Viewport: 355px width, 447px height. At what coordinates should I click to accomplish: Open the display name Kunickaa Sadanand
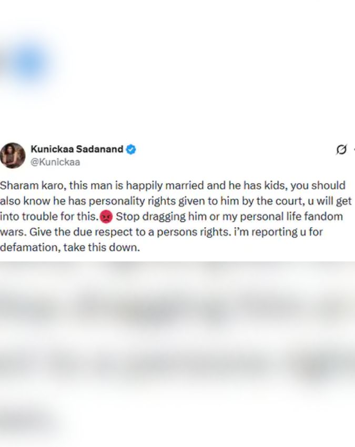[x=77, y=149]
